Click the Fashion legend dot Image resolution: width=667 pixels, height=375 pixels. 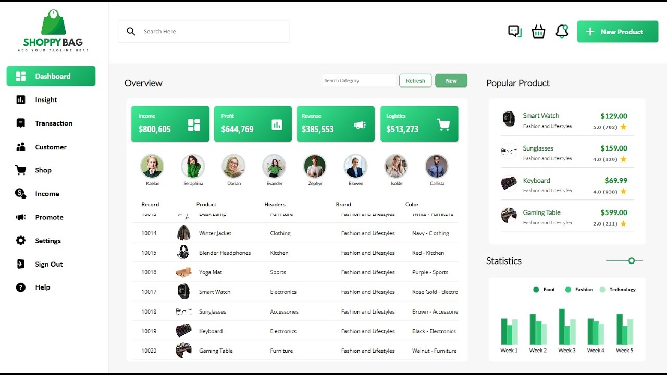tap(568, 290)
